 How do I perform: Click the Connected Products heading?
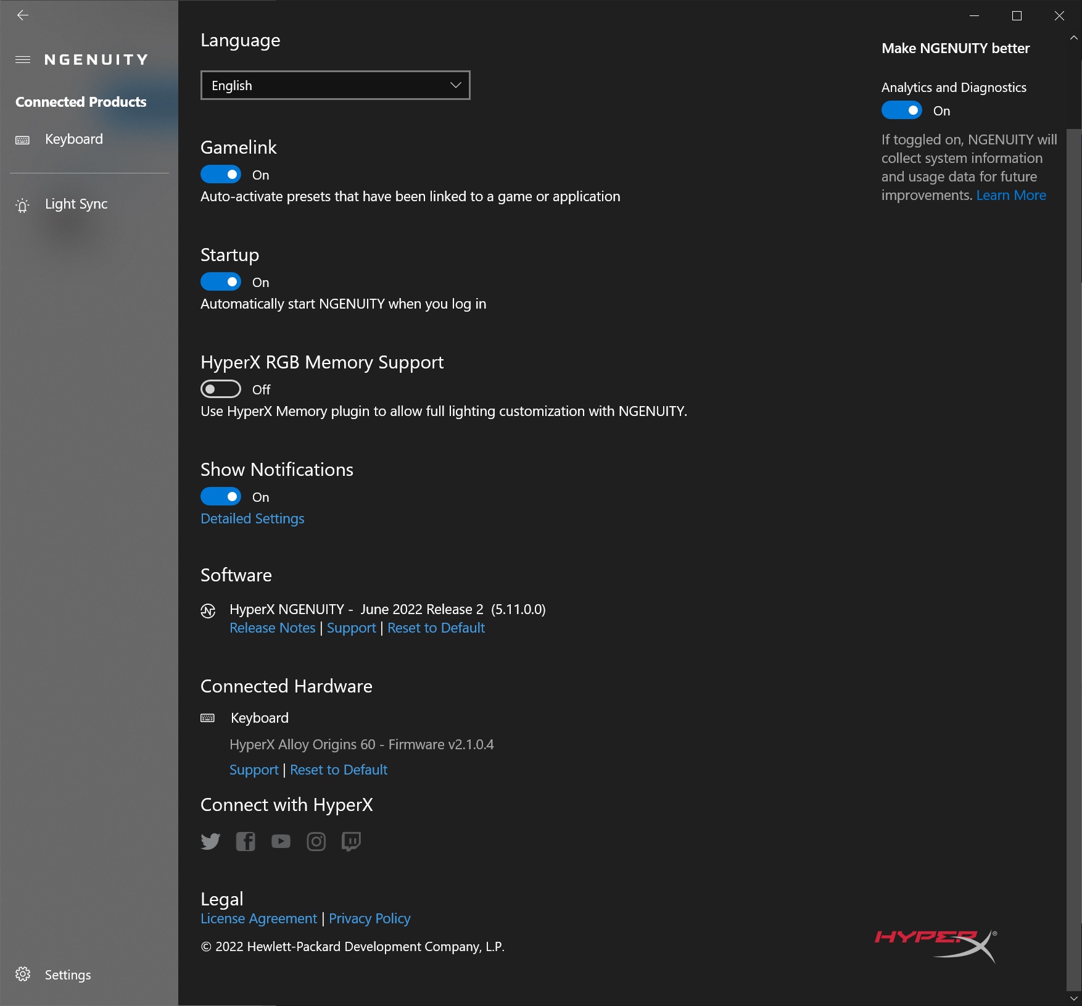tap(81, 102)
